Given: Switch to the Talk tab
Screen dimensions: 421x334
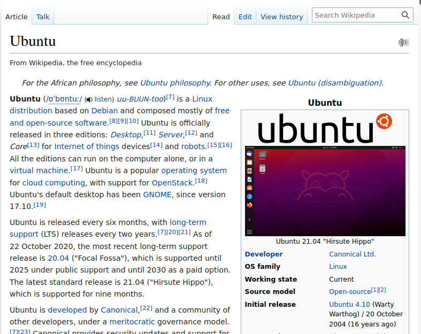Looking at the screenshot, I should click(x=43, y=17).
